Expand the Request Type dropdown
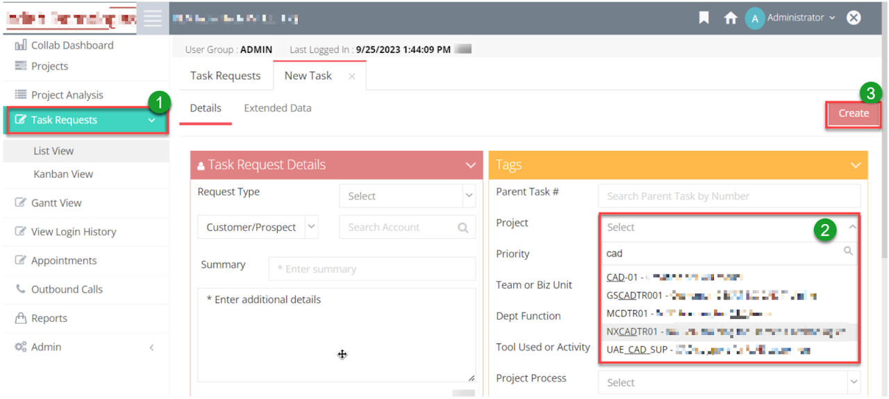889x399 pixels. point(407,196)
